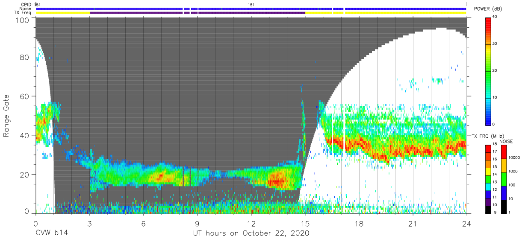Click the 1000 label on NOISE scale
525x242 pixels.
tap(513, 171)
